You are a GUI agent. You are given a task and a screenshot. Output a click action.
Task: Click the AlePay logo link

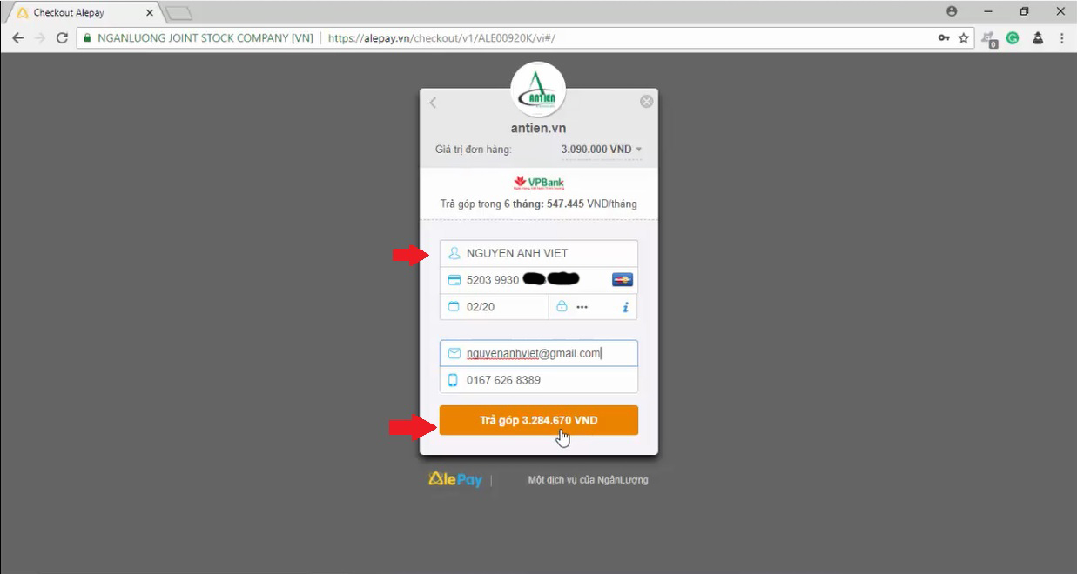coord(455,480)
